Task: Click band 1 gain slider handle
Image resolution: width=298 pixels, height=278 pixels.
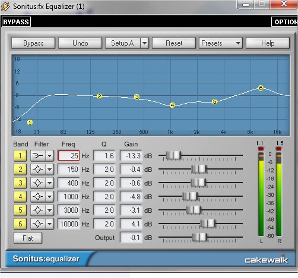Action: pyautogui.click(x=173, y=155)
